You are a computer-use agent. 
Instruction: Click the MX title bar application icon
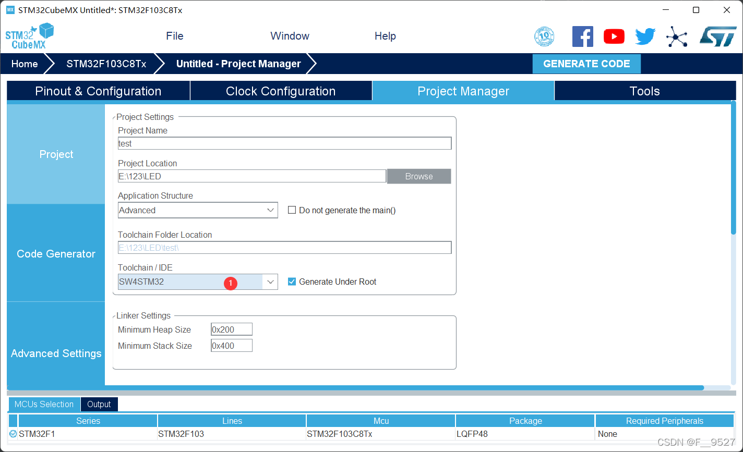click(x=10, y=10)
